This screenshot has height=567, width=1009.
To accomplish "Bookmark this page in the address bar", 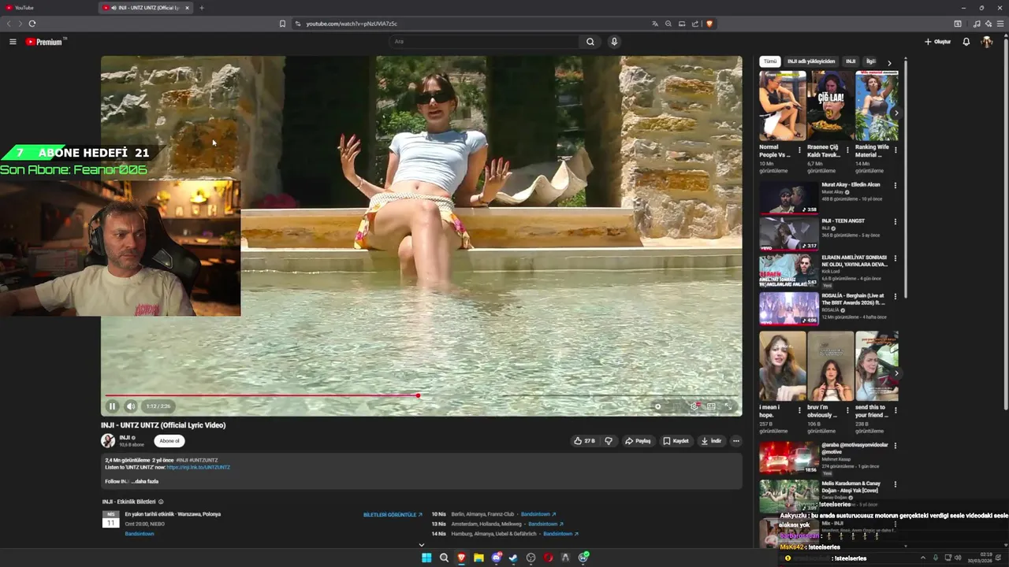I will coord(282,24).
